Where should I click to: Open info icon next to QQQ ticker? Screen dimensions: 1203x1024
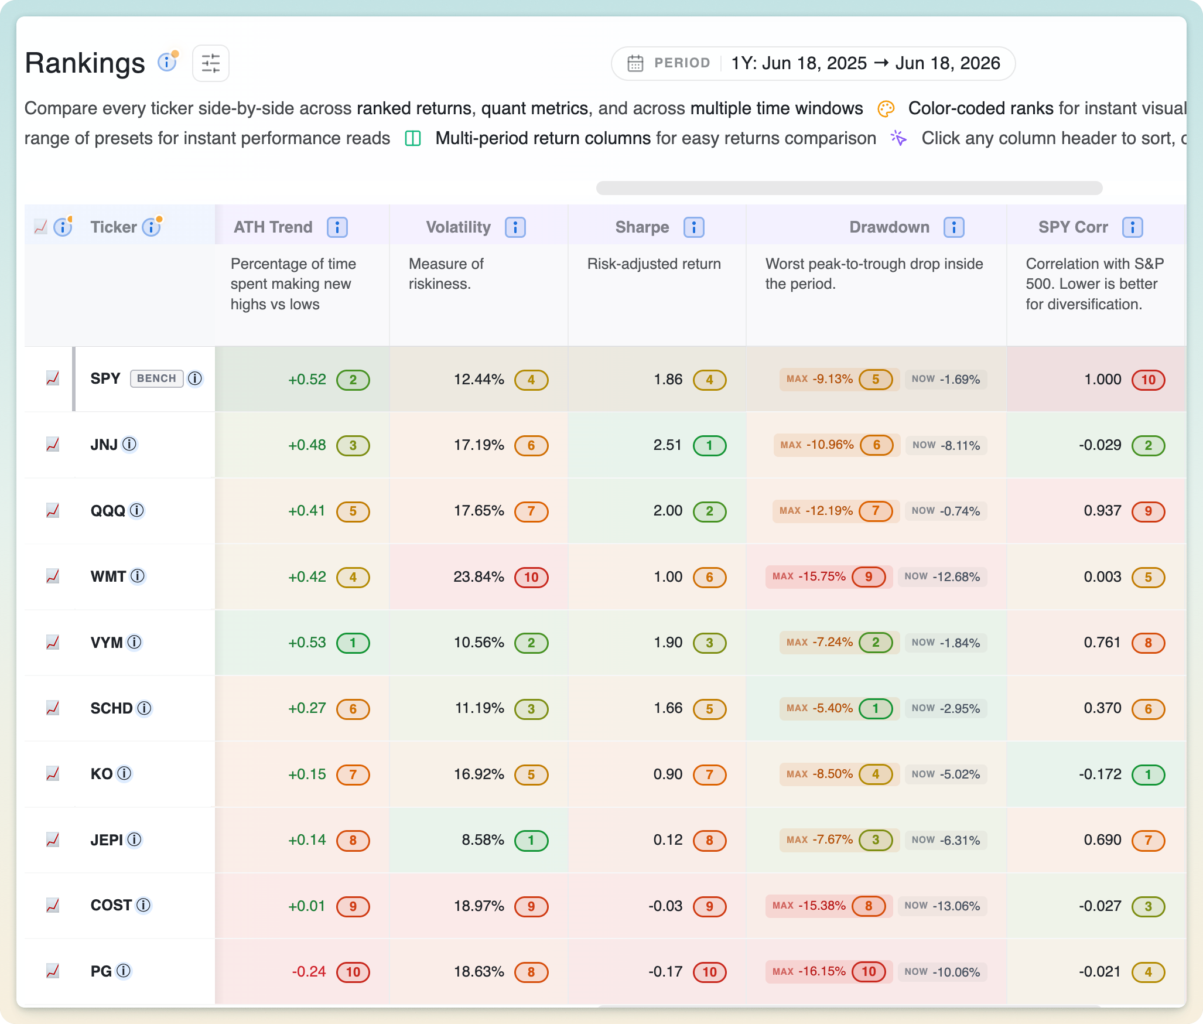point(136,511)
